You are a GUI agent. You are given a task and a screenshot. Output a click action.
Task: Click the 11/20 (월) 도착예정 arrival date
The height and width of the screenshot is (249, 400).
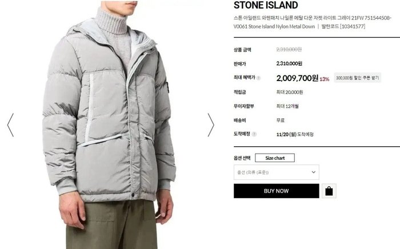click(x=295, y=134)
